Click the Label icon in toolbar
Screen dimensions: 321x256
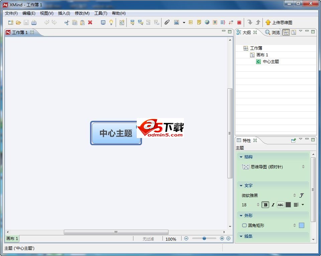point(191,22)
